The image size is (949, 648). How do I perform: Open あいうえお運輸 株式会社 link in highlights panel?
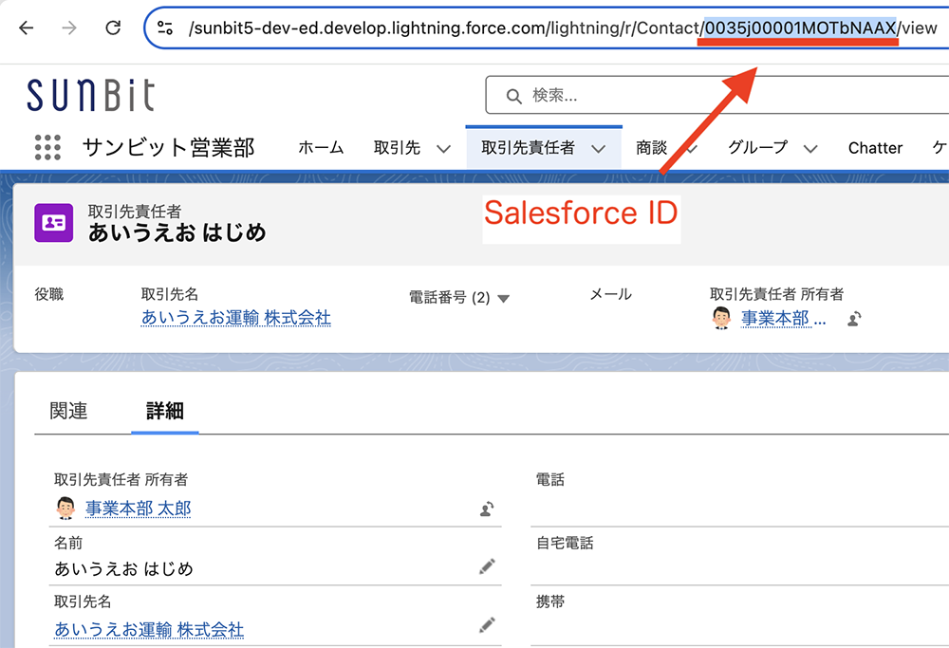click(x=236, y=318)
